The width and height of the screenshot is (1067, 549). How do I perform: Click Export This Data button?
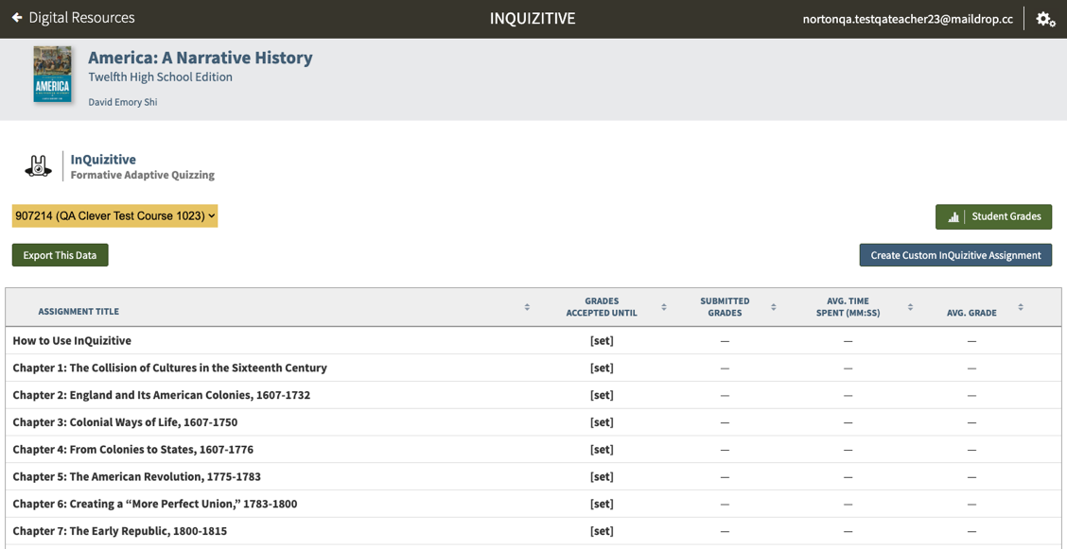tap(60, 255)
